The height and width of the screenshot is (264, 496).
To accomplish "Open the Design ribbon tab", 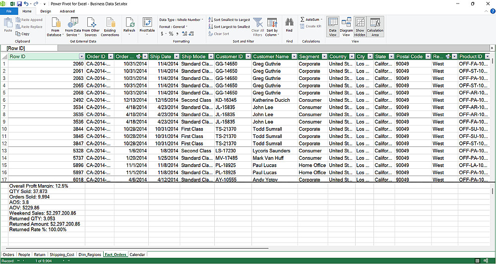I will [x=46, y=11].
